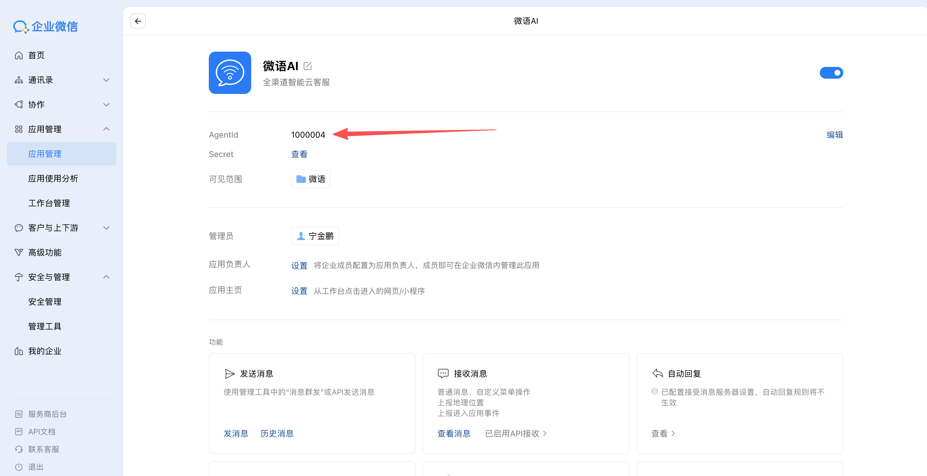Image resolution: width=927 pixels, height=476 pixels.
Task: Click the 我的企业 building icon
Action: pyautogui.click(x=19, y=351)
